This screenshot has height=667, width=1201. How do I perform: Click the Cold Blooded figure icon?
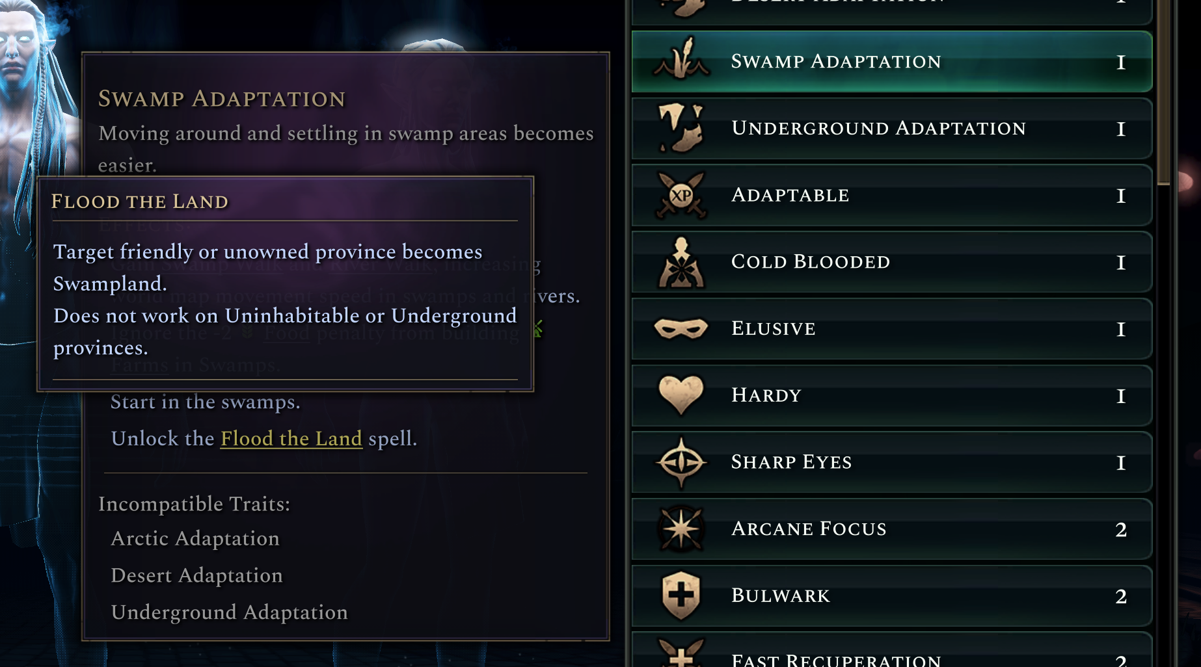coord(681,263)
